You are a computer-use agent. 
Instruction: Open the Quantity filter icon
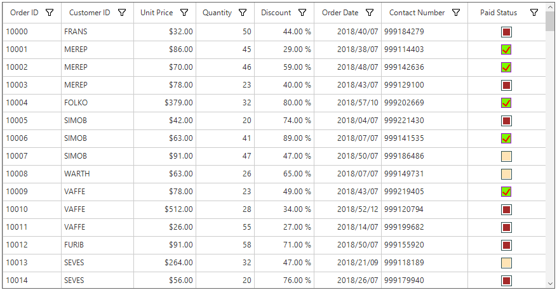click(243, 13)
